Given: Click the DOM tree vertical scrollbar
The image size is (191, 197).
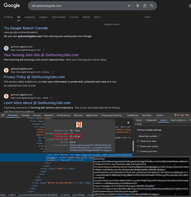Looking at the screenshot, I should click(x=133, y=146).
